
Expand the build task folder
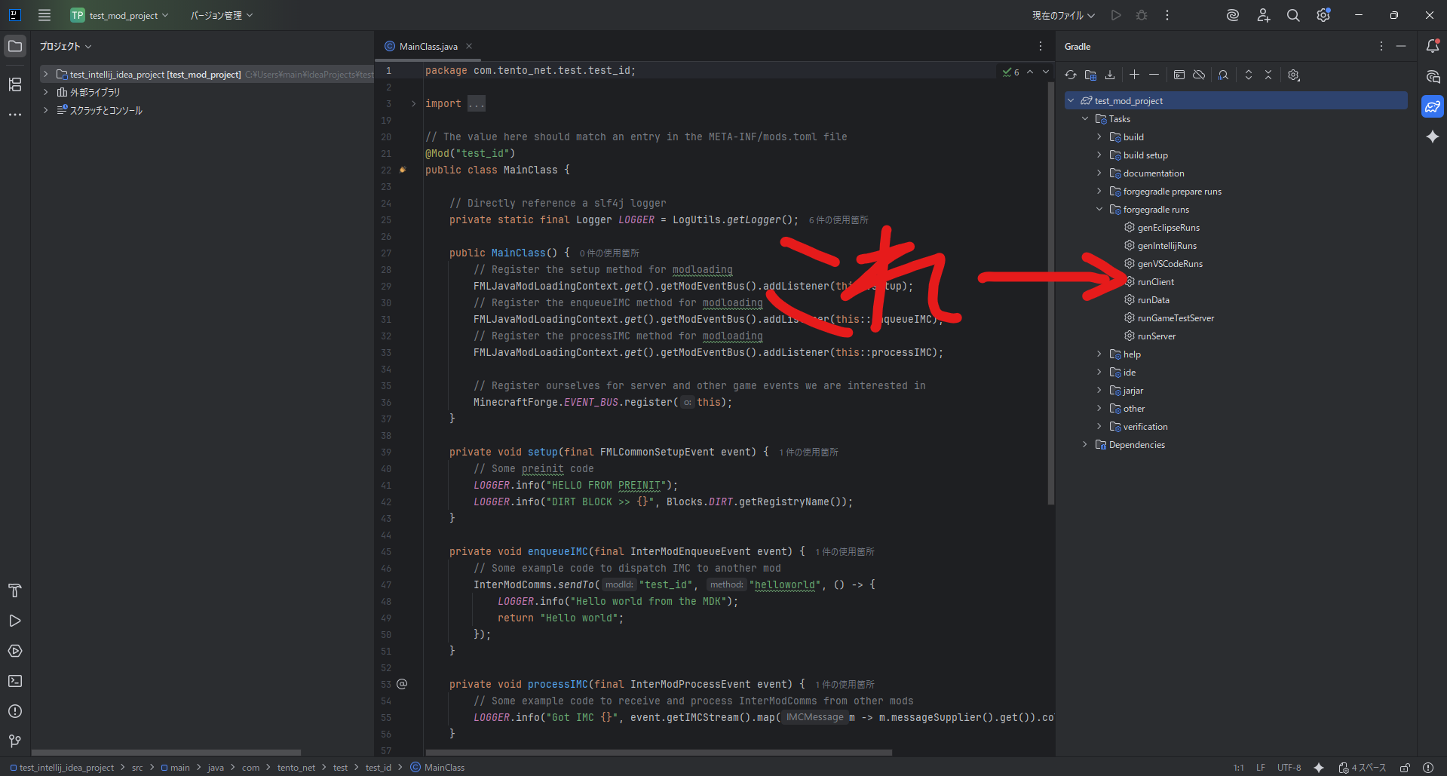1099,137
